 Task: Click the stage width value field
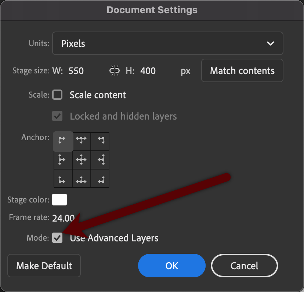click(x=77, y=70)
